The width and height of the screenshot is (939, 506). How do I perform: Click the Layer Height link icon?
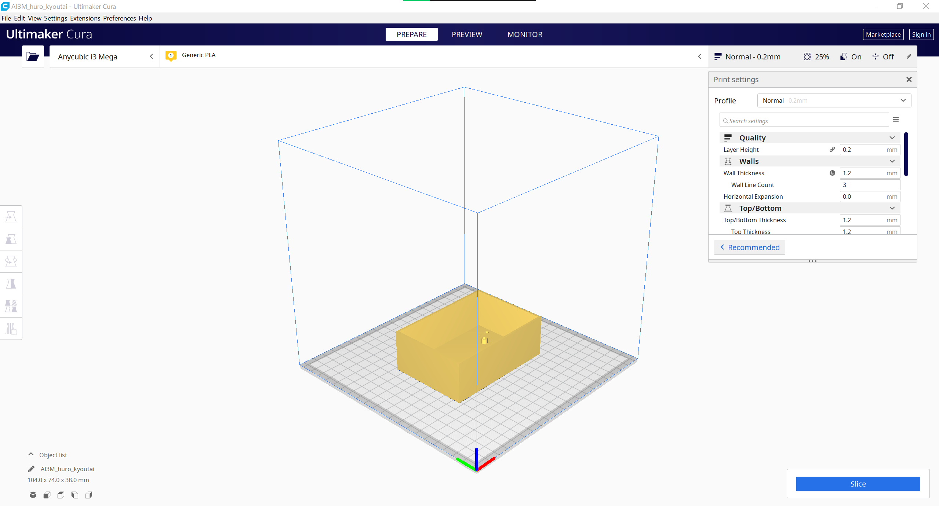click(x=832, y=150)
